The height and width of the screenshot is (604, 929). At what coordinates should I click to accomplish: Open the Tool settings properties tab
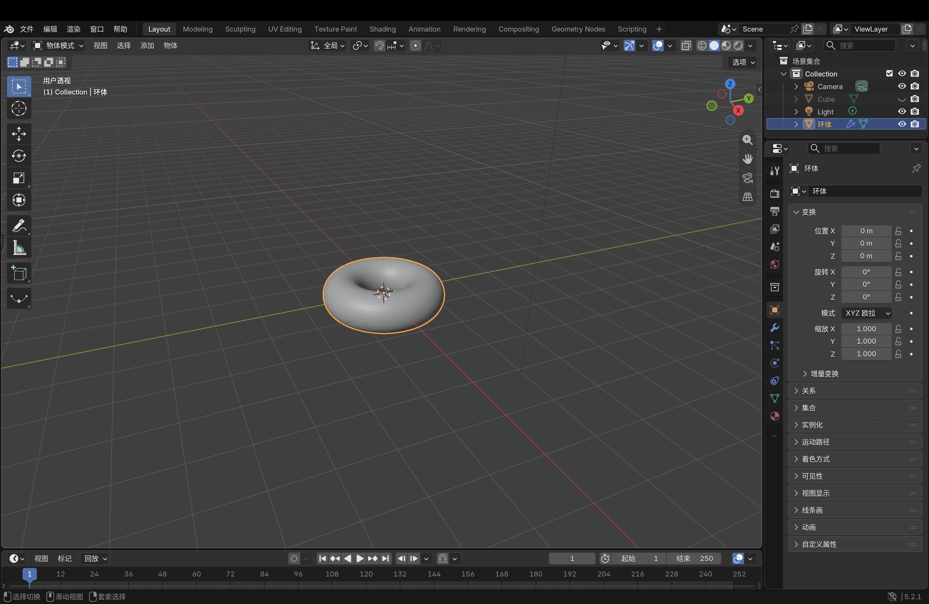[x=775, y=171]
